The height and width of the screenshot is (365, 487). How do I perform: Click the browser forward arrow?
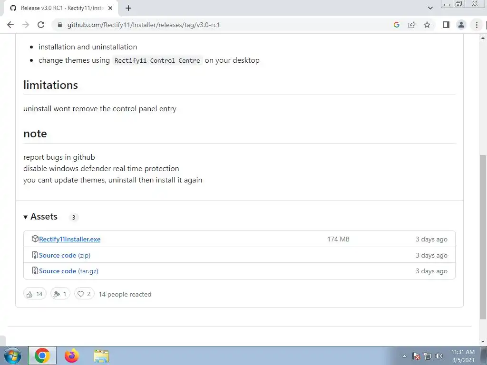pos(26,25)
